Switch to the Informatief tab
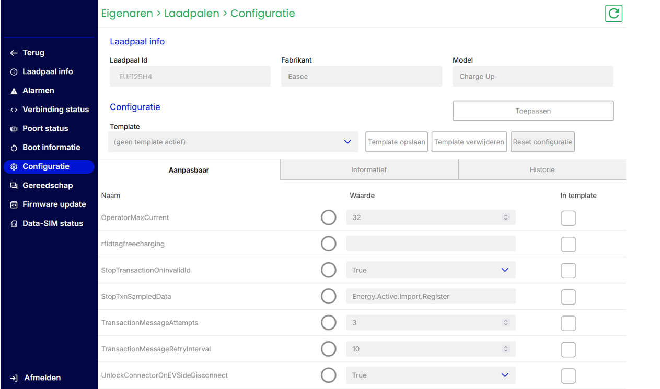Screen dimensions: 660x389 pos(369,170)
